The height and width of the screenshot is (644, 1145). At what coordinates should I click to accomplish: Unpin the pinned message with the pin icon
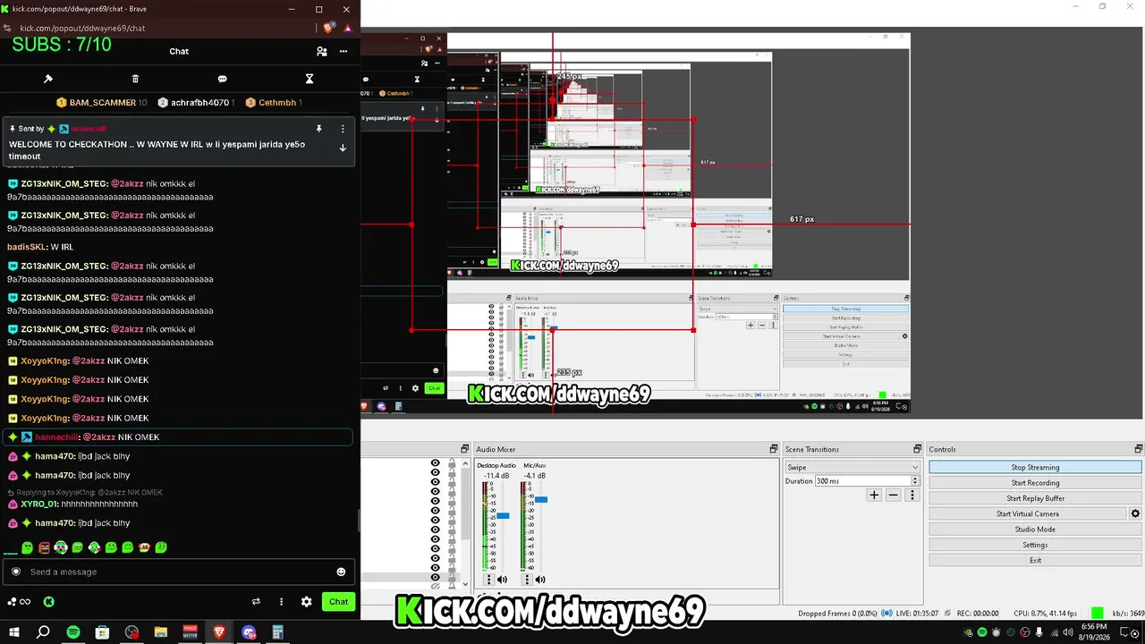[318, 129]
